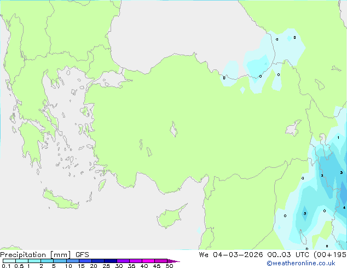Pick the 45–50 mm legend color swatch

[x=161, y=261]
